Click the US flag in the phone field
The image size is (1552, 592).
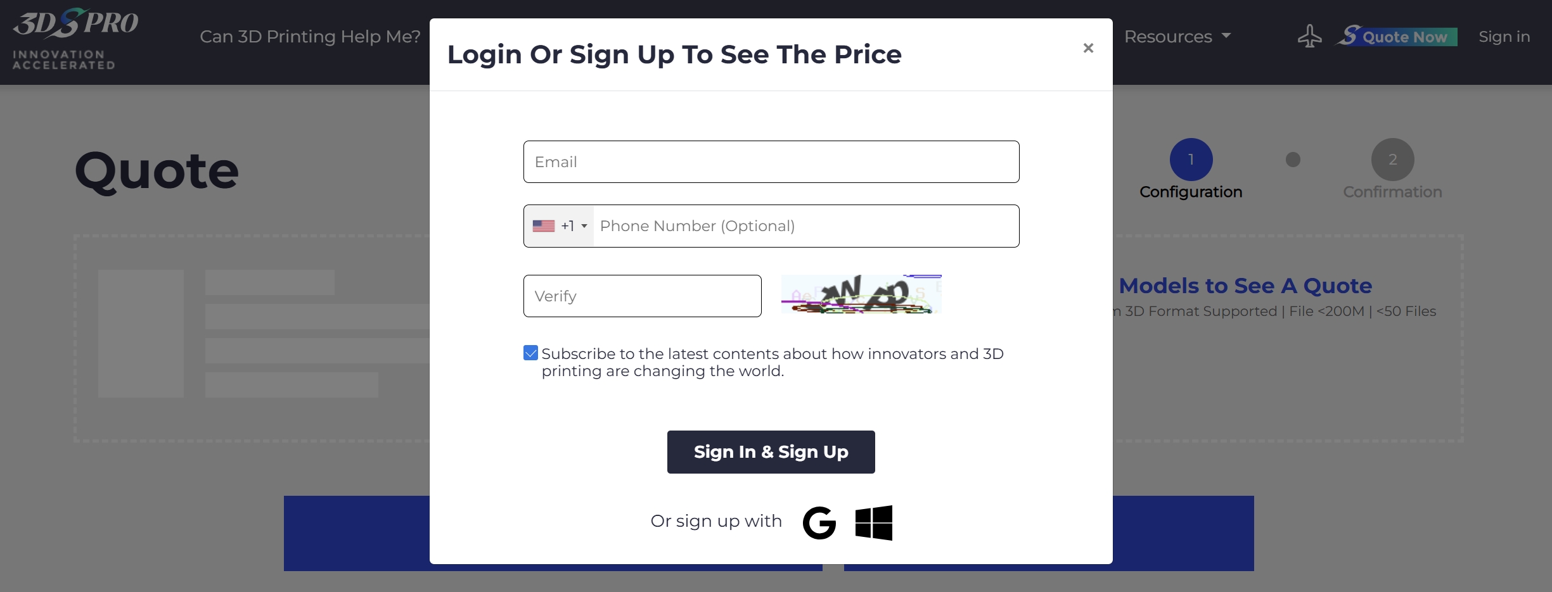pos(544,225)
